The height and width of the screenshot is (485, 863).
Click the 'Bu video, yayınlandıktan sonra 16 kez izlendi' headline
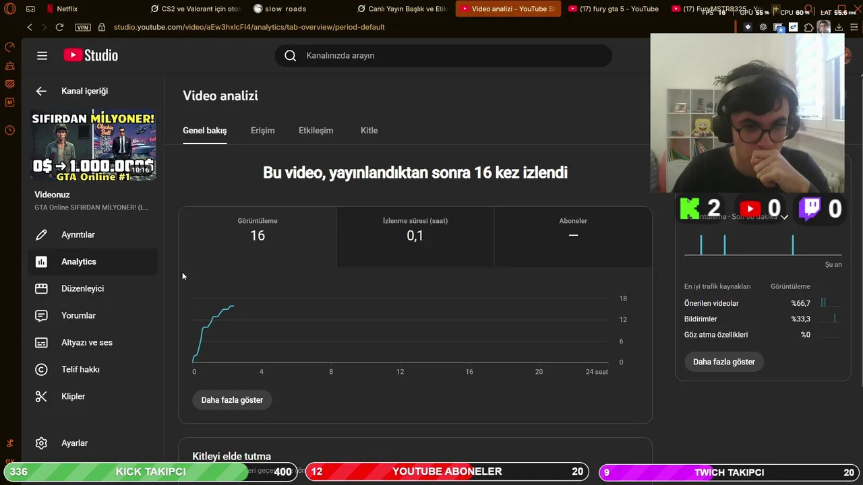pyautogui.click(x=415, y=172)
